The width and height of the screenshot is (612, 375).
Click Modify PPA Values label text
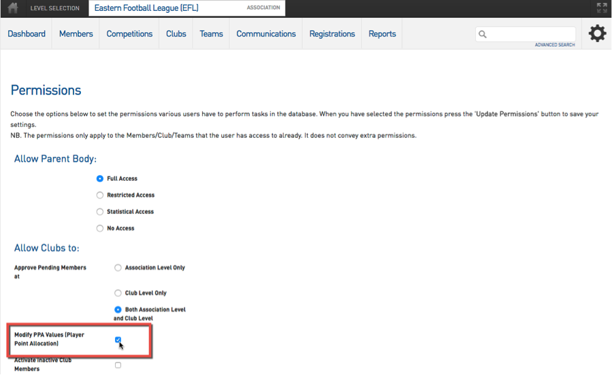point(49,339)
